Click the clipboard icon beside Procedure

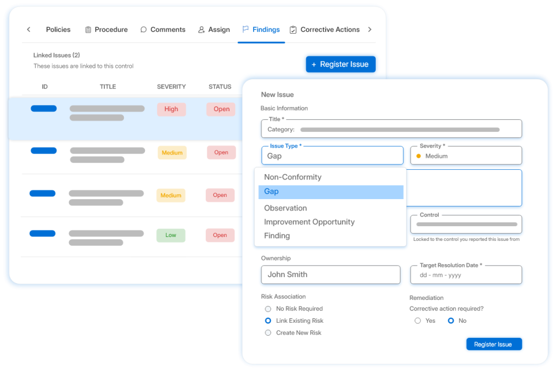coord(88,30)
